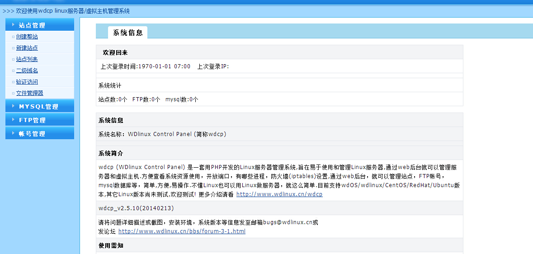
Task: Click the mysql数:0个 value
Action: click(x=182, y=99)
